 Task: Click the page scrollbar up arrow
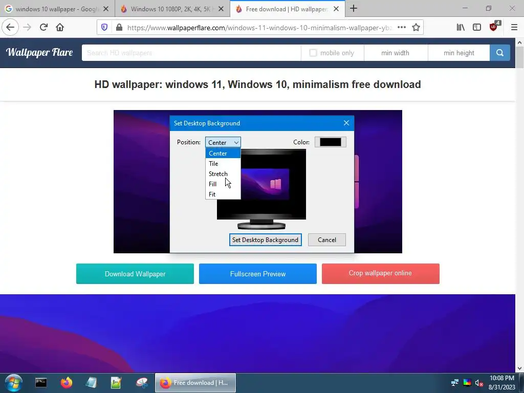[x=519, y=42]
